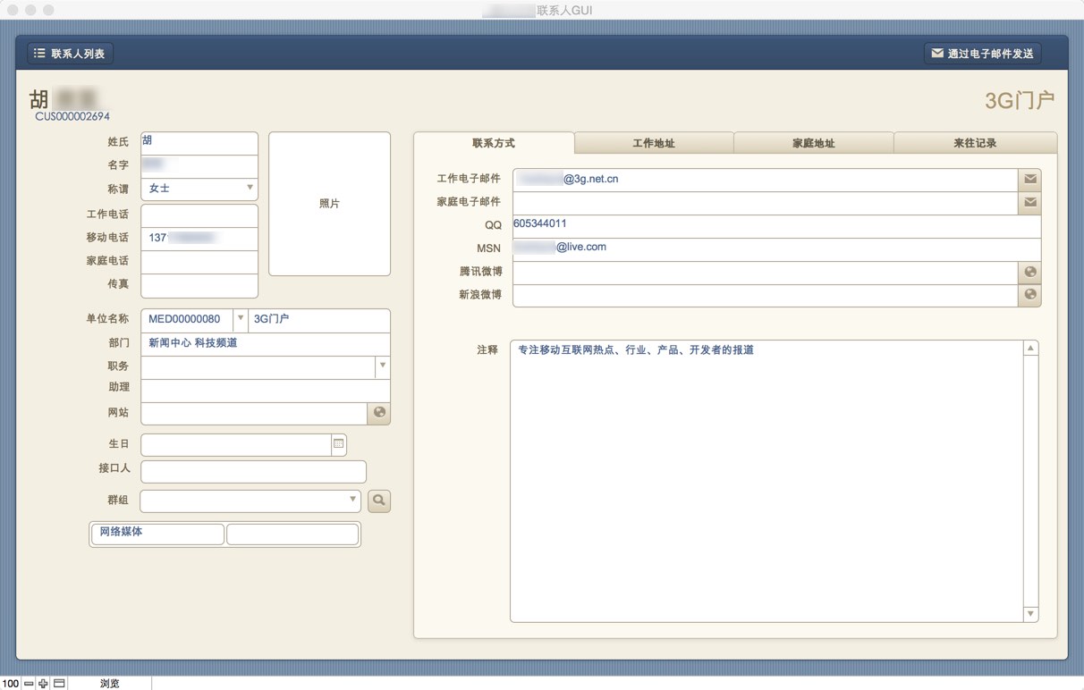Image resolution: width=1084 pixels, height=690 pixels.
Task: Click 网络媒体 group entry
Action: pyautogui.click(x=157, y=534)
